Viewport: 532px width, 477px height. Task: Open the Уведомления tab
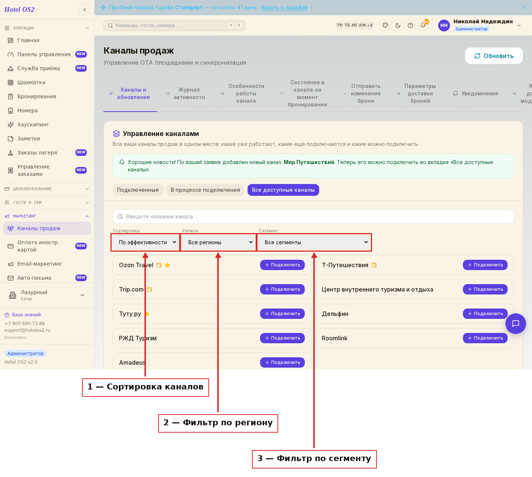pyautogui.click(x=475, y=93)
